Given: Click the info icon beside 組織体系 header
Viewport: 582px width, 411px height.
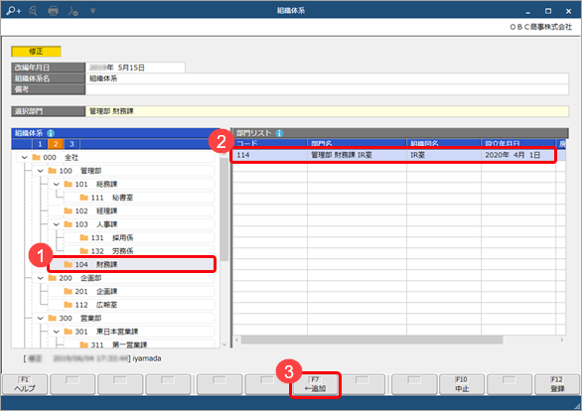Looking at the screenshot, I should tap(51, 133).
